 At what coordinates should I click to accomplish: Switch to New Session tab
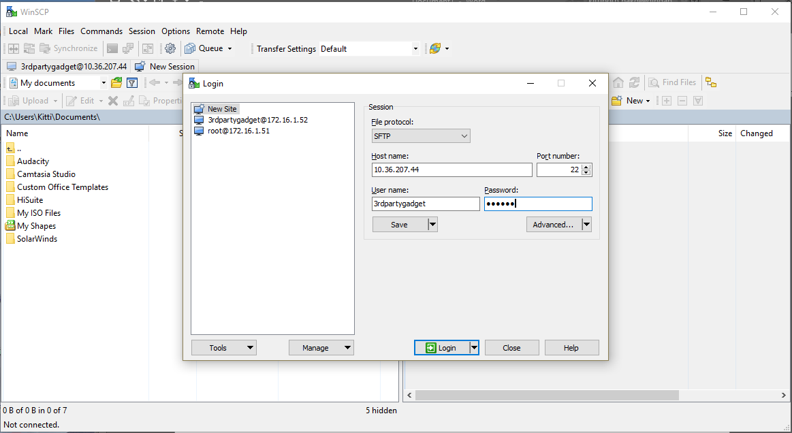(165, 67)
